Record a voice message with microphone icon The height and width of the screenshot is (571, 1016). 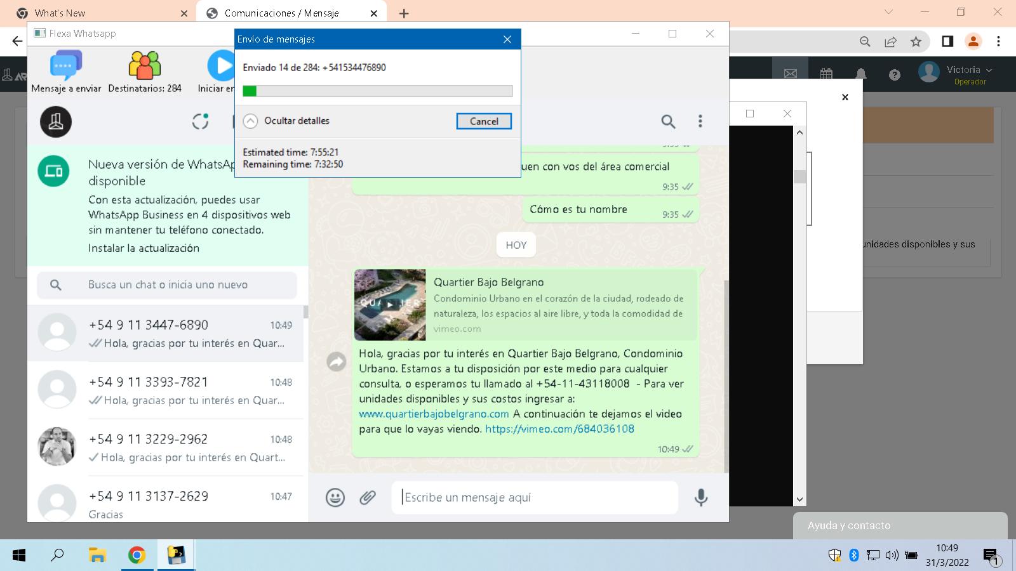(x=701, y=497)
